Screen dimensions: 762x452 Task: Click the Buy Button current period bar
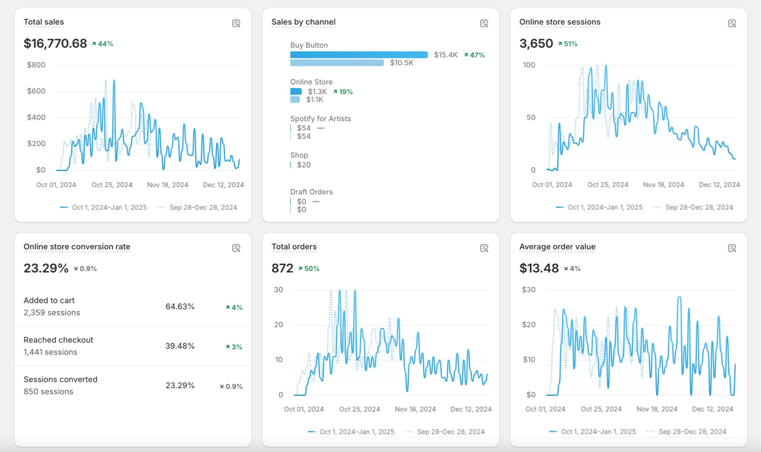point(359,55)
